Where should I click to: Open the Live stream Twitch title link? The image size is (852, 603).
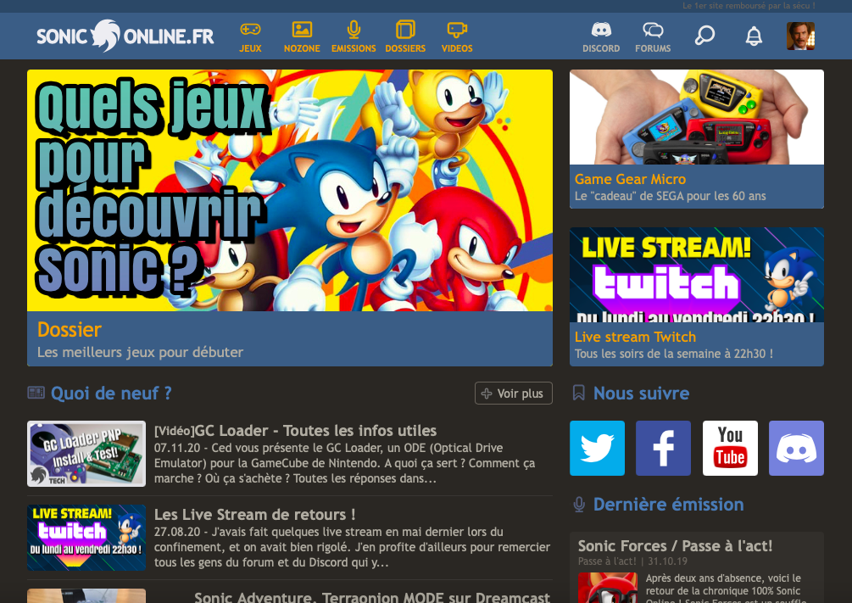635,337
